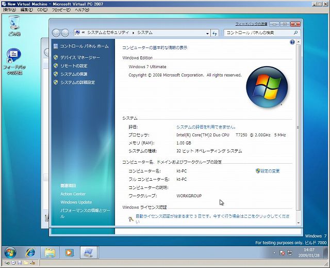Click the WORKGROUP value

pos(189,196)
